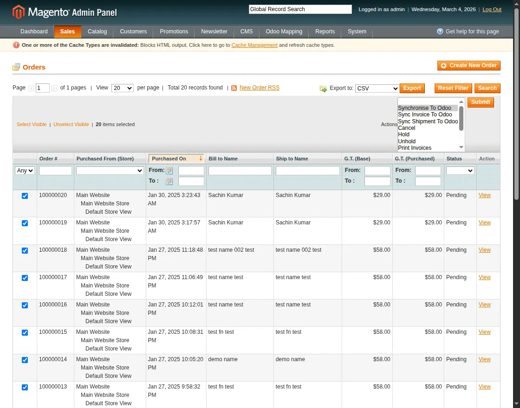Click the Order # filter input
Viewport: 520px width, 408px height.
tap(55, 171)
